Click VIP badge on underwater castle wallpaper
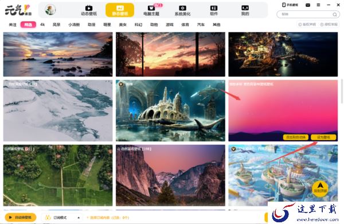The width and height of the screenshot is (344, 224). pos(121,84)
